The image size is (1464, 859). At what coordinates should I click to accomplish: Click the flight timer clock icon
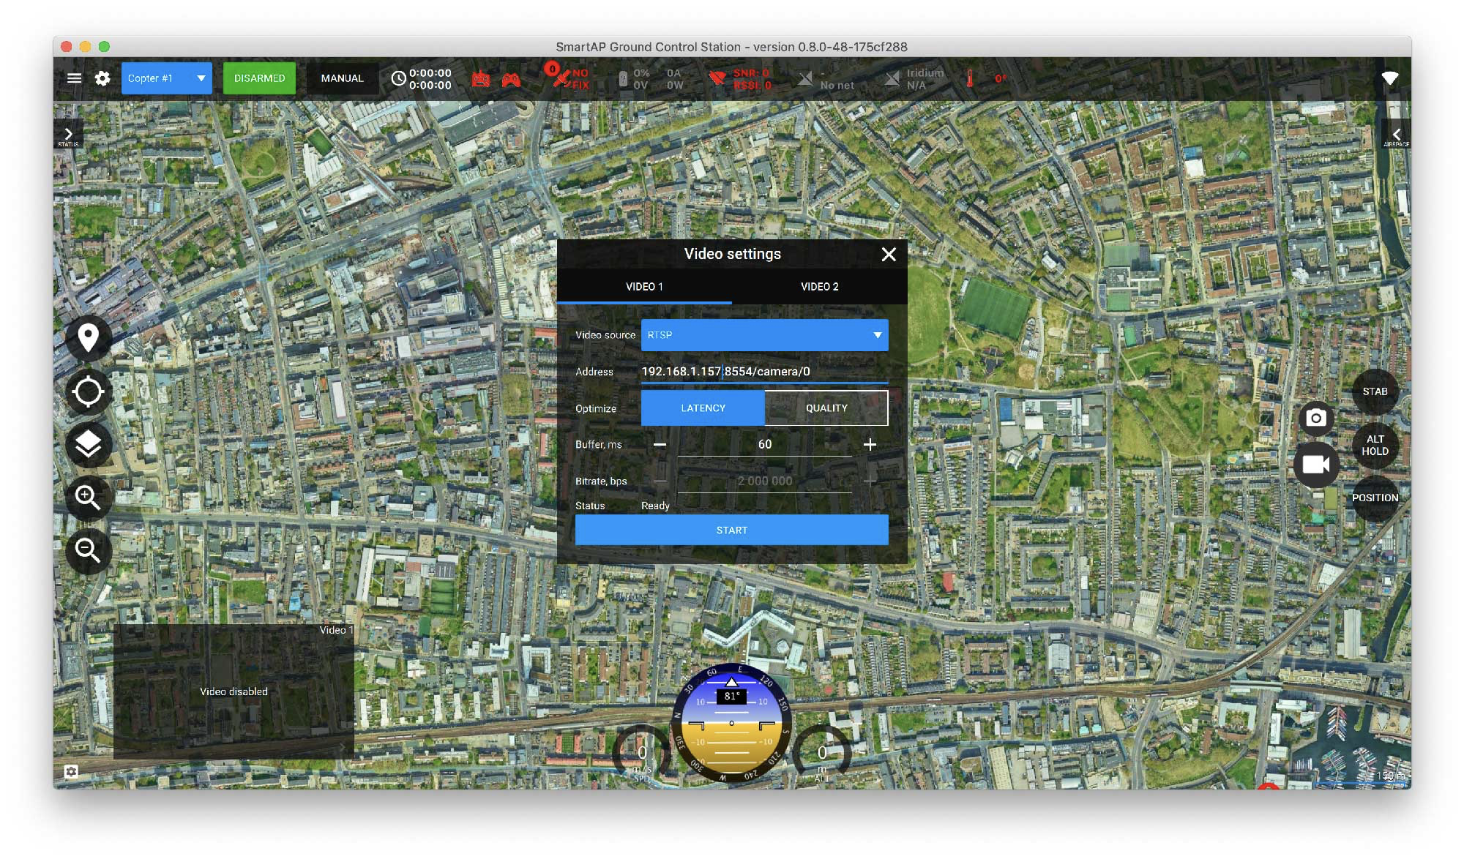(398, 78)
